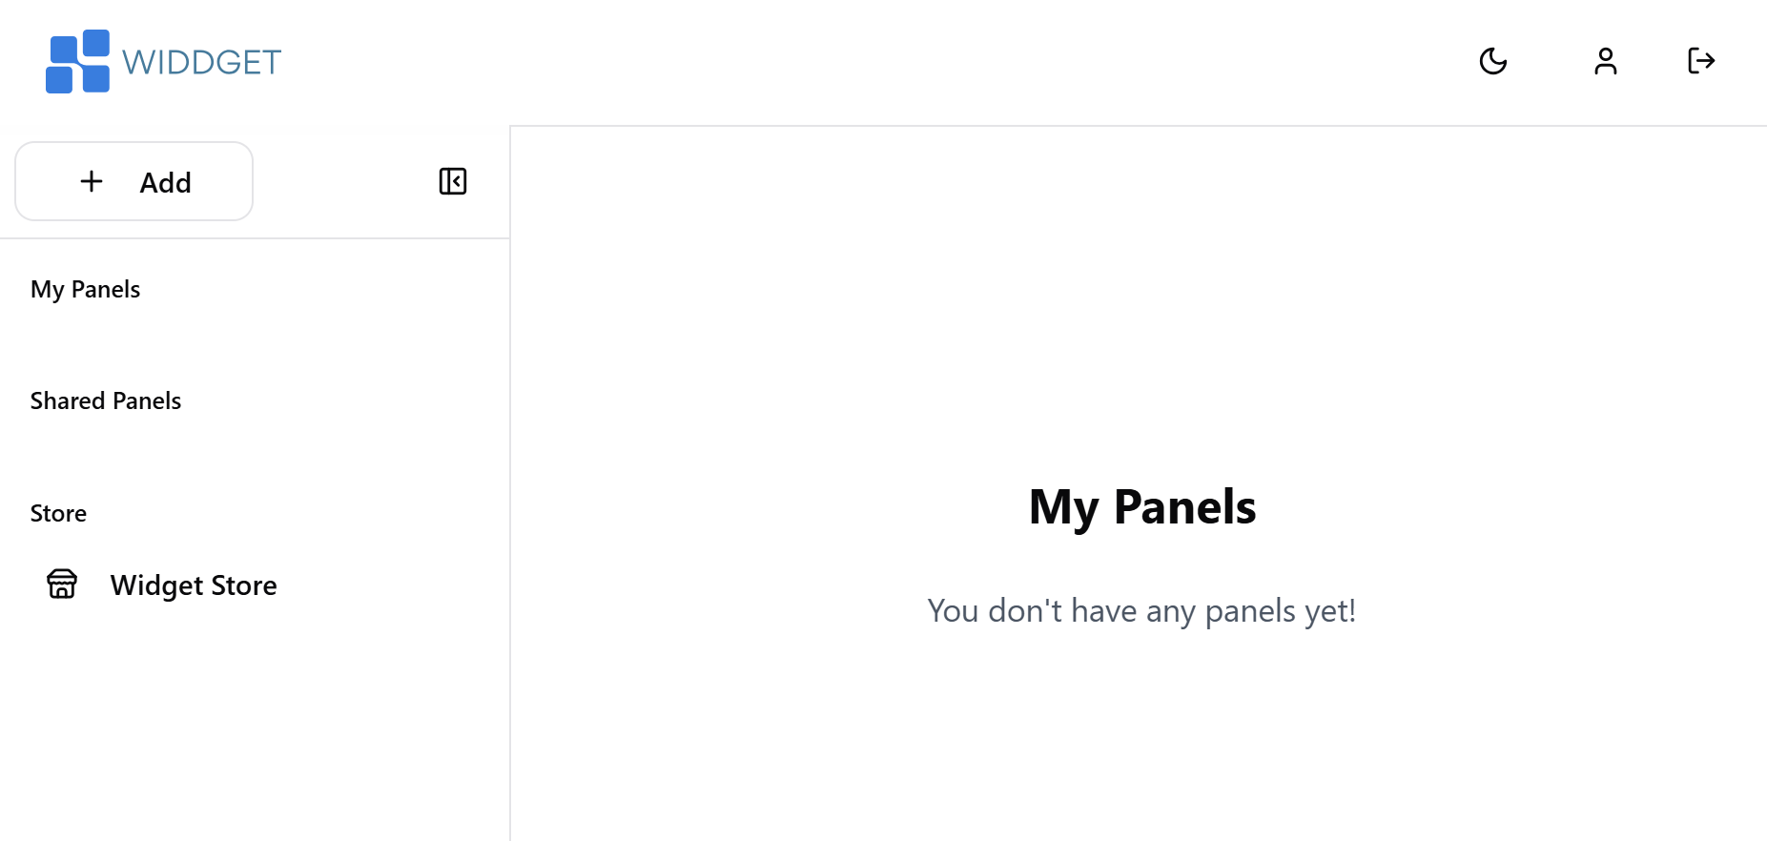This screenshot has width=1767, height=841.
Task: Expand the My Panels section
Action: pyautogui.click(x=85, y=289)
